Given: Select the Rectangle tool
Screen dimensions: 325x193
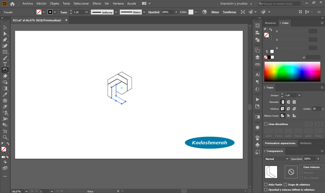Looking at the screenshot, I should [x=5, y=52].
